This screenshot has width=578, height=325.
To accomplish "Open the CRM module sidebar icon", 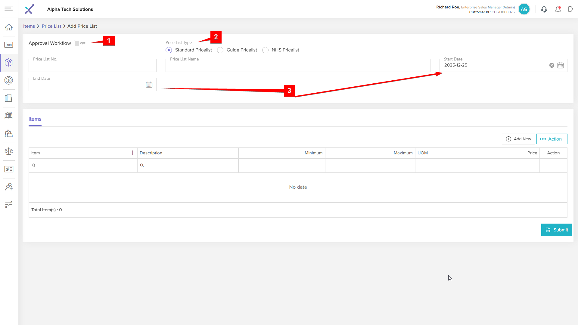I will click(9, 45).
